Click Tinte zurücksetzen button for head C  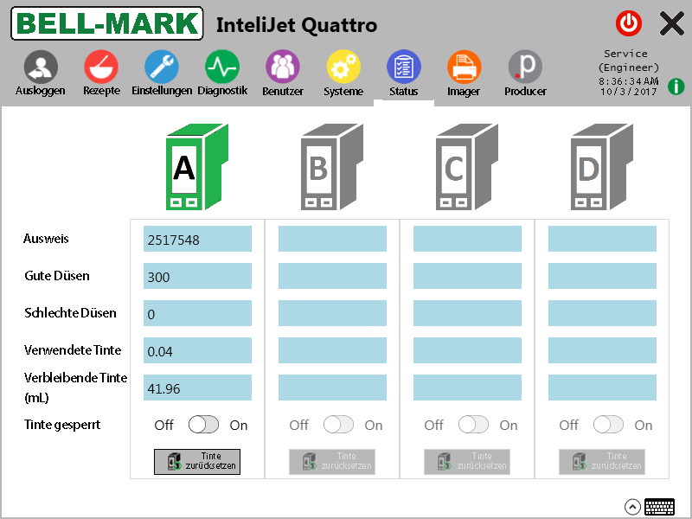(x=467, y=462)
